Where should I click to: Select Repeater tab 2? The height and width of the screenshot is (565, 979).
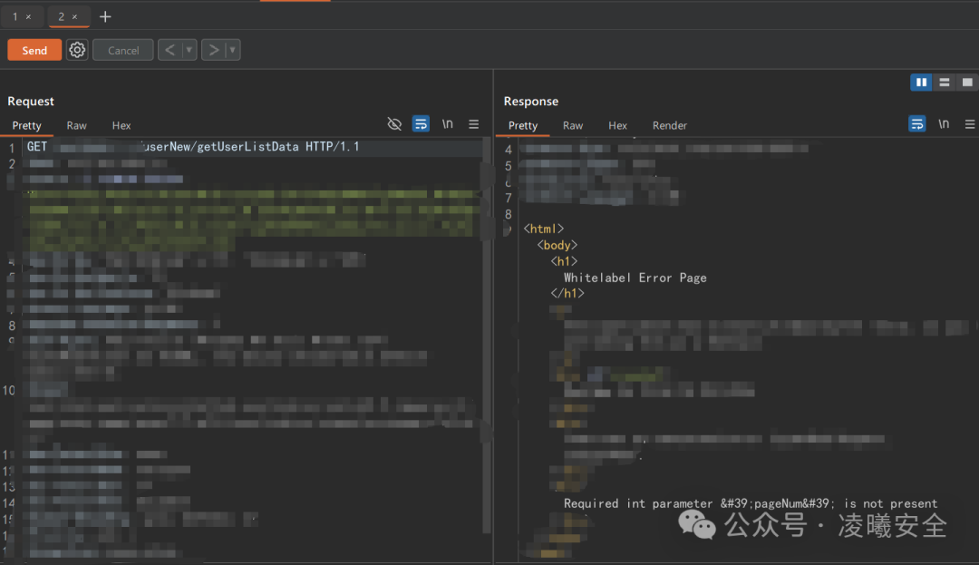[x=62, y=17]
